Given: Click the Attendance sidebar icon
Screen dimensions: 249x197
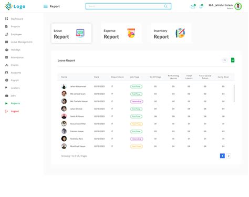Looking at the screenshot, I should [x=6, y=57].
